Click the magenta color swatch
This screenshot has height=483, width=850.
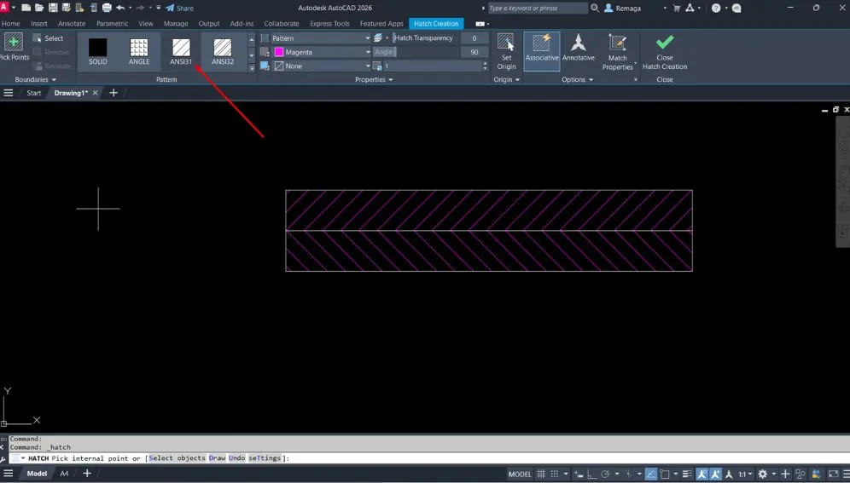(x=279, y=52)
